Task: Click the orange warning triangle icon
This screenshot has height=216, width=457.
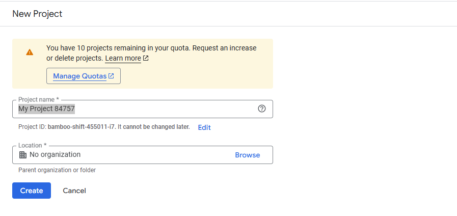Action: click(x=30, y=52)
